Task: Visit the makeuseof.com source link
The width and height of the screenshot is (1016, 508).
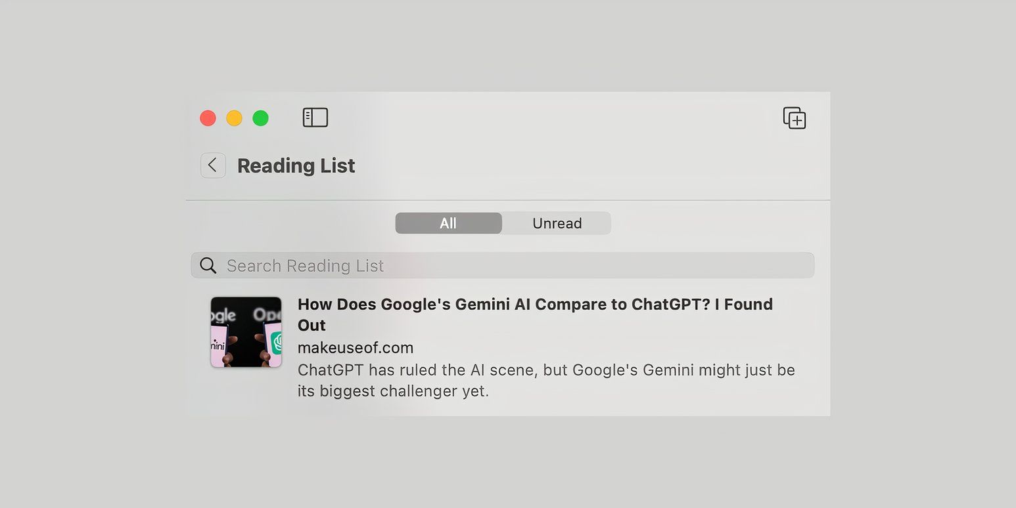Action: [x=356, y=347]
